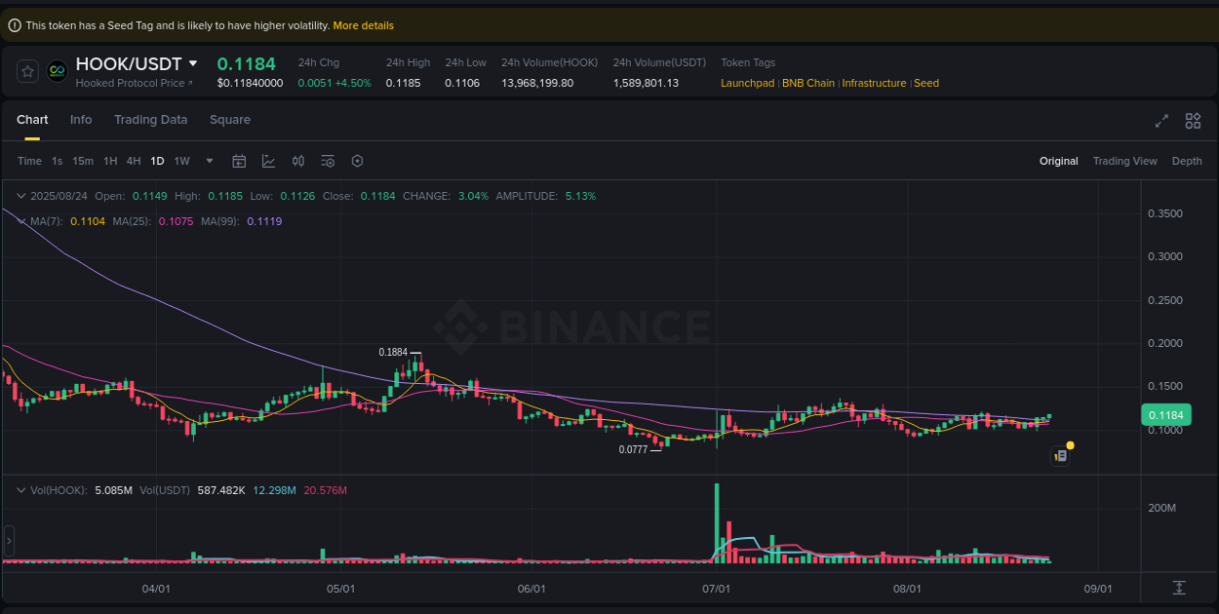The height and width of the screenshot is (614, 1219).
Task: Collapse the Vol(HOOK) volume panel
Action: click(20, 490)
